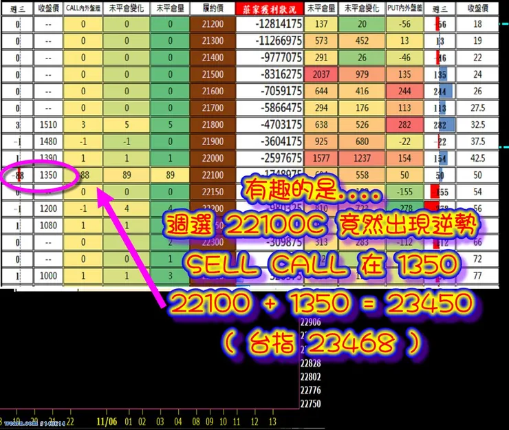Image resolution: width=509 pixels, height=430 pixels.
Task: Click put closing price 42.5
Action: coord(477,158)
